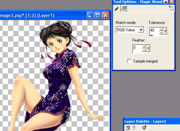This screenshot has width=180, height=131.
Task: Click the blue Tolerance slider bar
Action: click(x=151, y=35)
